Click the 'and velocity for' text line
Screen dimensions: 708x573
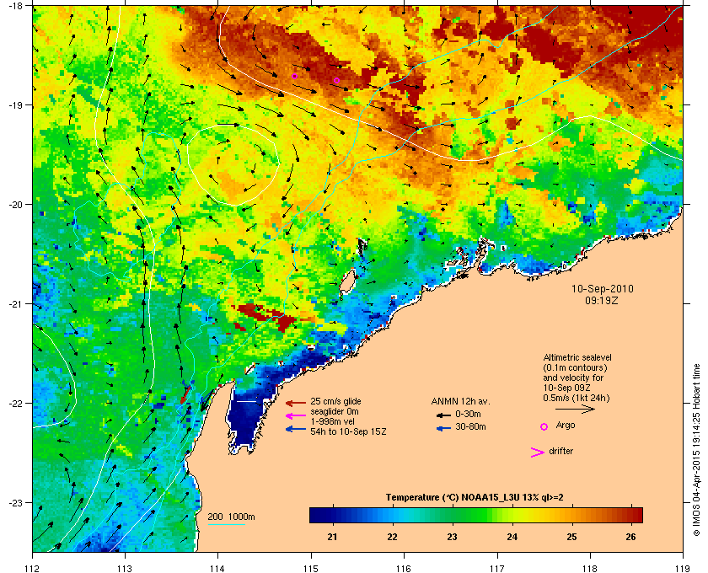point(573,378)
